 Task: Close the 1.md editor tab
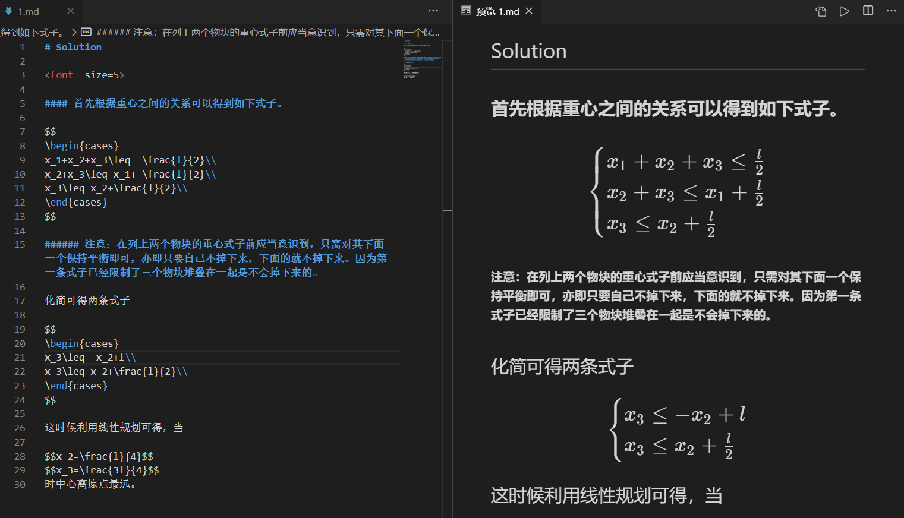[70, 10]
